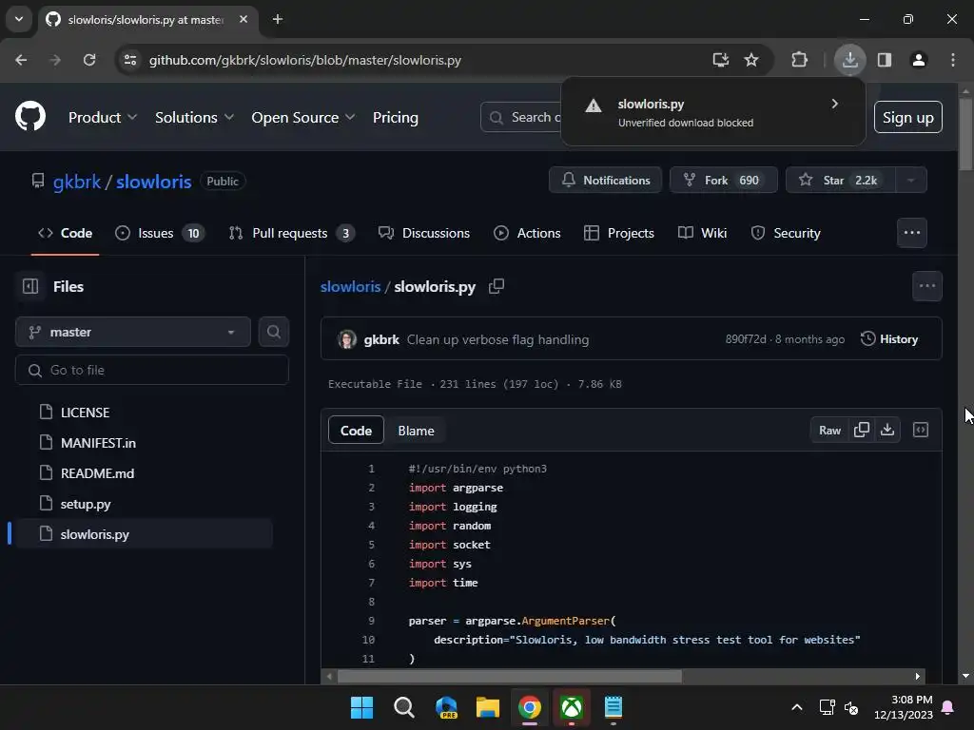Show hidden system tray icons
Image resolution: width=974 pixels, height=730 pixels.
pyautogui.click(x=796, y=707)
